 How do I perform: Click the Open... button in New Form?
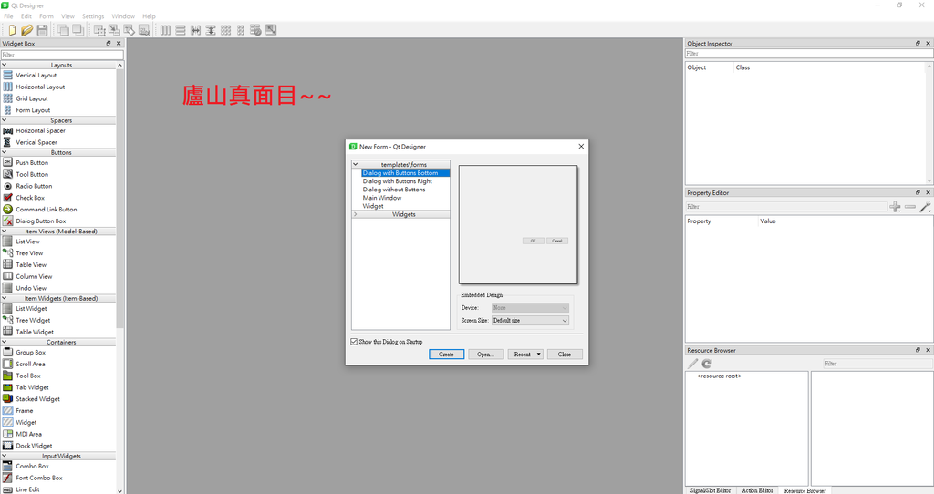pyautogui.click(x=486, y=355)
